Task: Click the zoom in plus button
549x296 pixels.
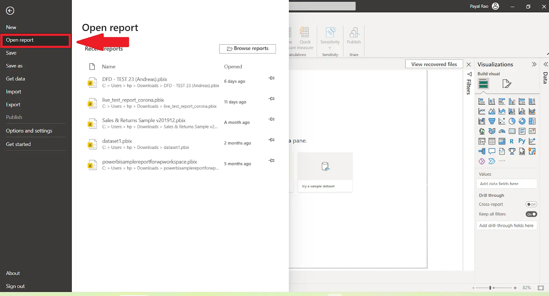Action: pos(515,288)
